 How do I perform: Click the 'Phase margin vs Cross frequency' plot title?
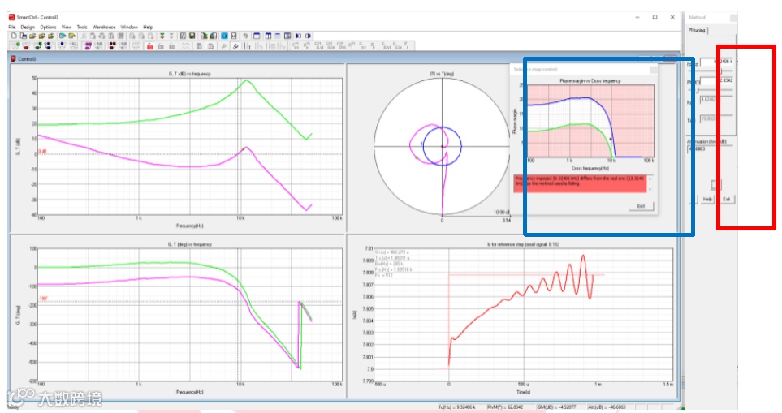pos(590,80)
